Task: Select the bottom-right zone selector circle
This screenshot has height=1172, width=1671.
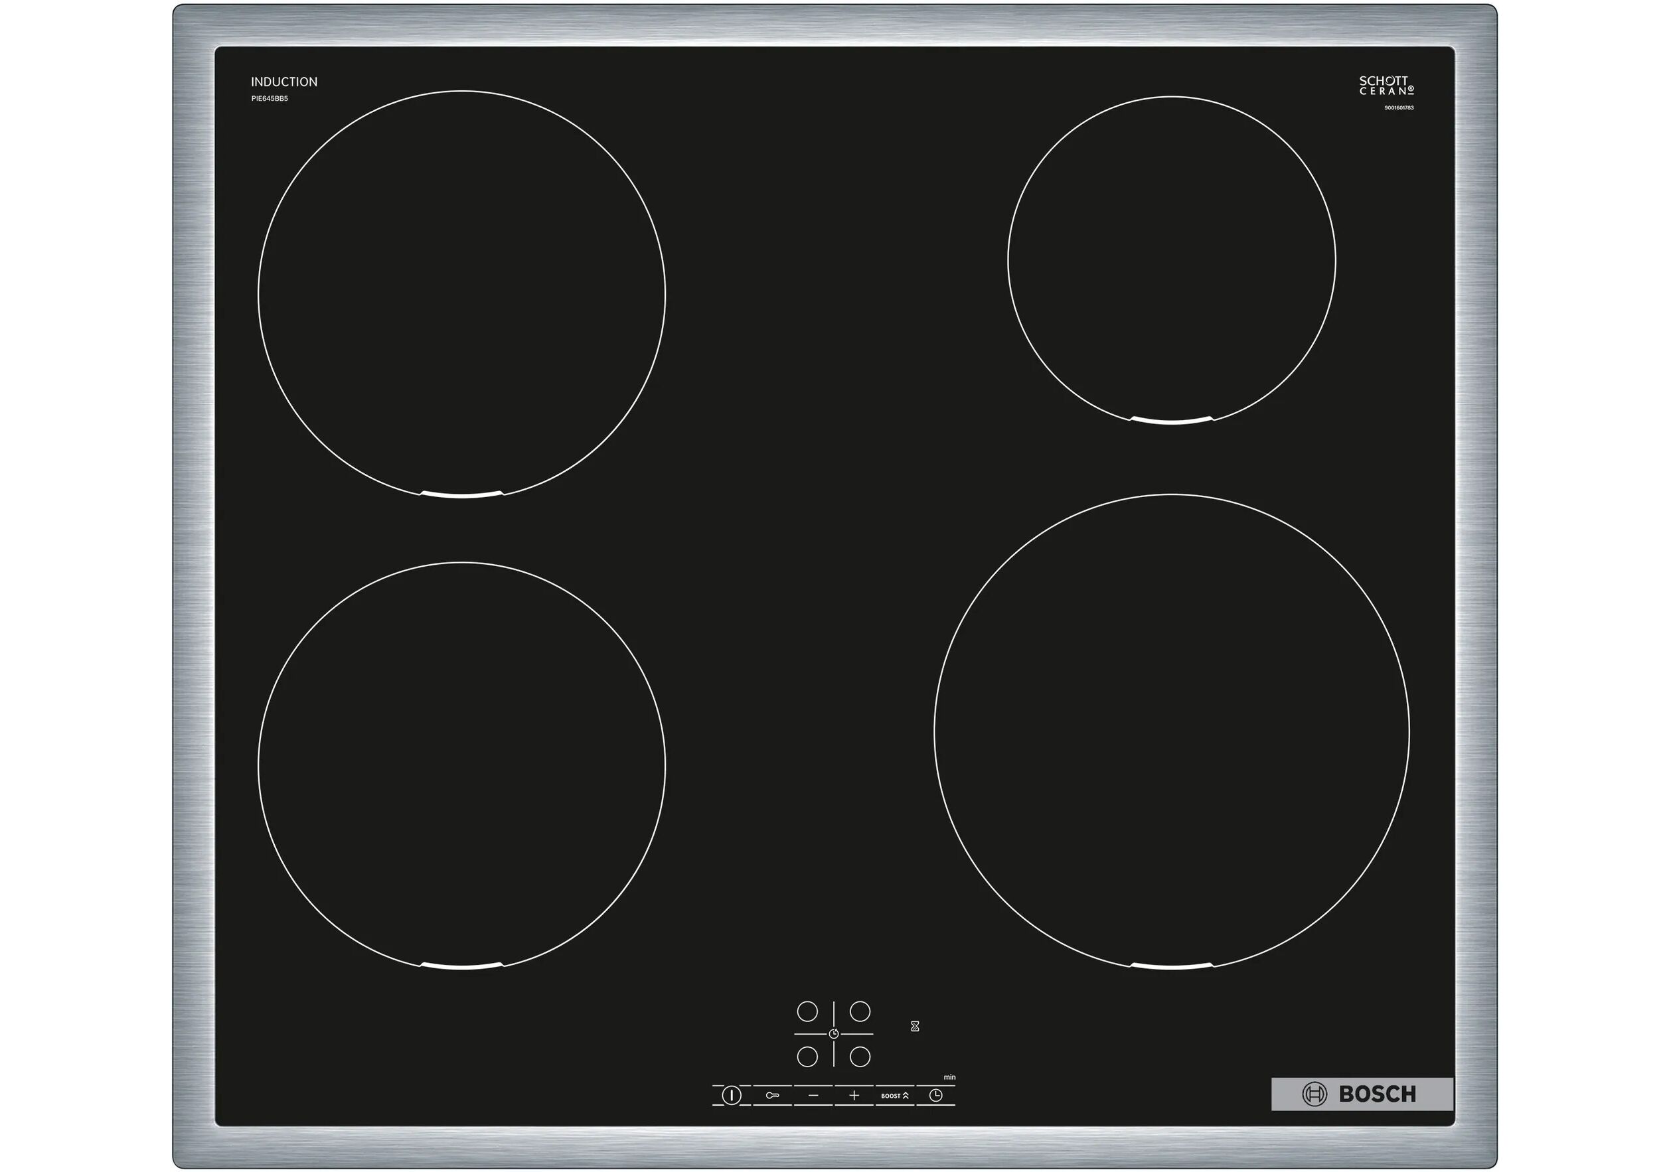Action: click(860, 1057)
